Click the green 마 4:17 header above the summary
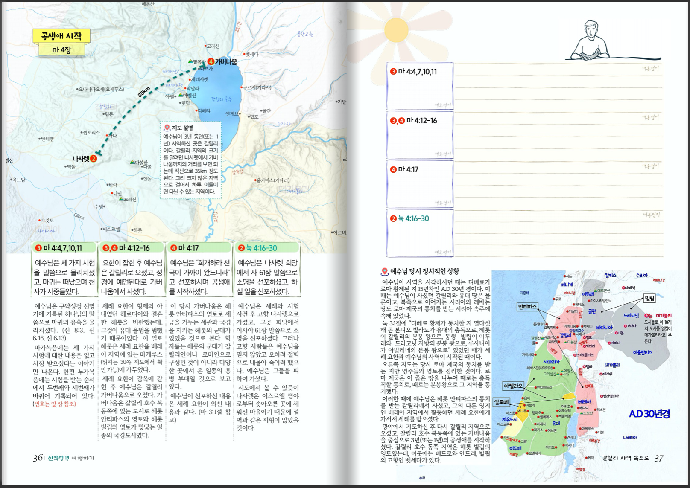Image resolution: width=690 pixels, height=488 pixels. tap(199, 248)
